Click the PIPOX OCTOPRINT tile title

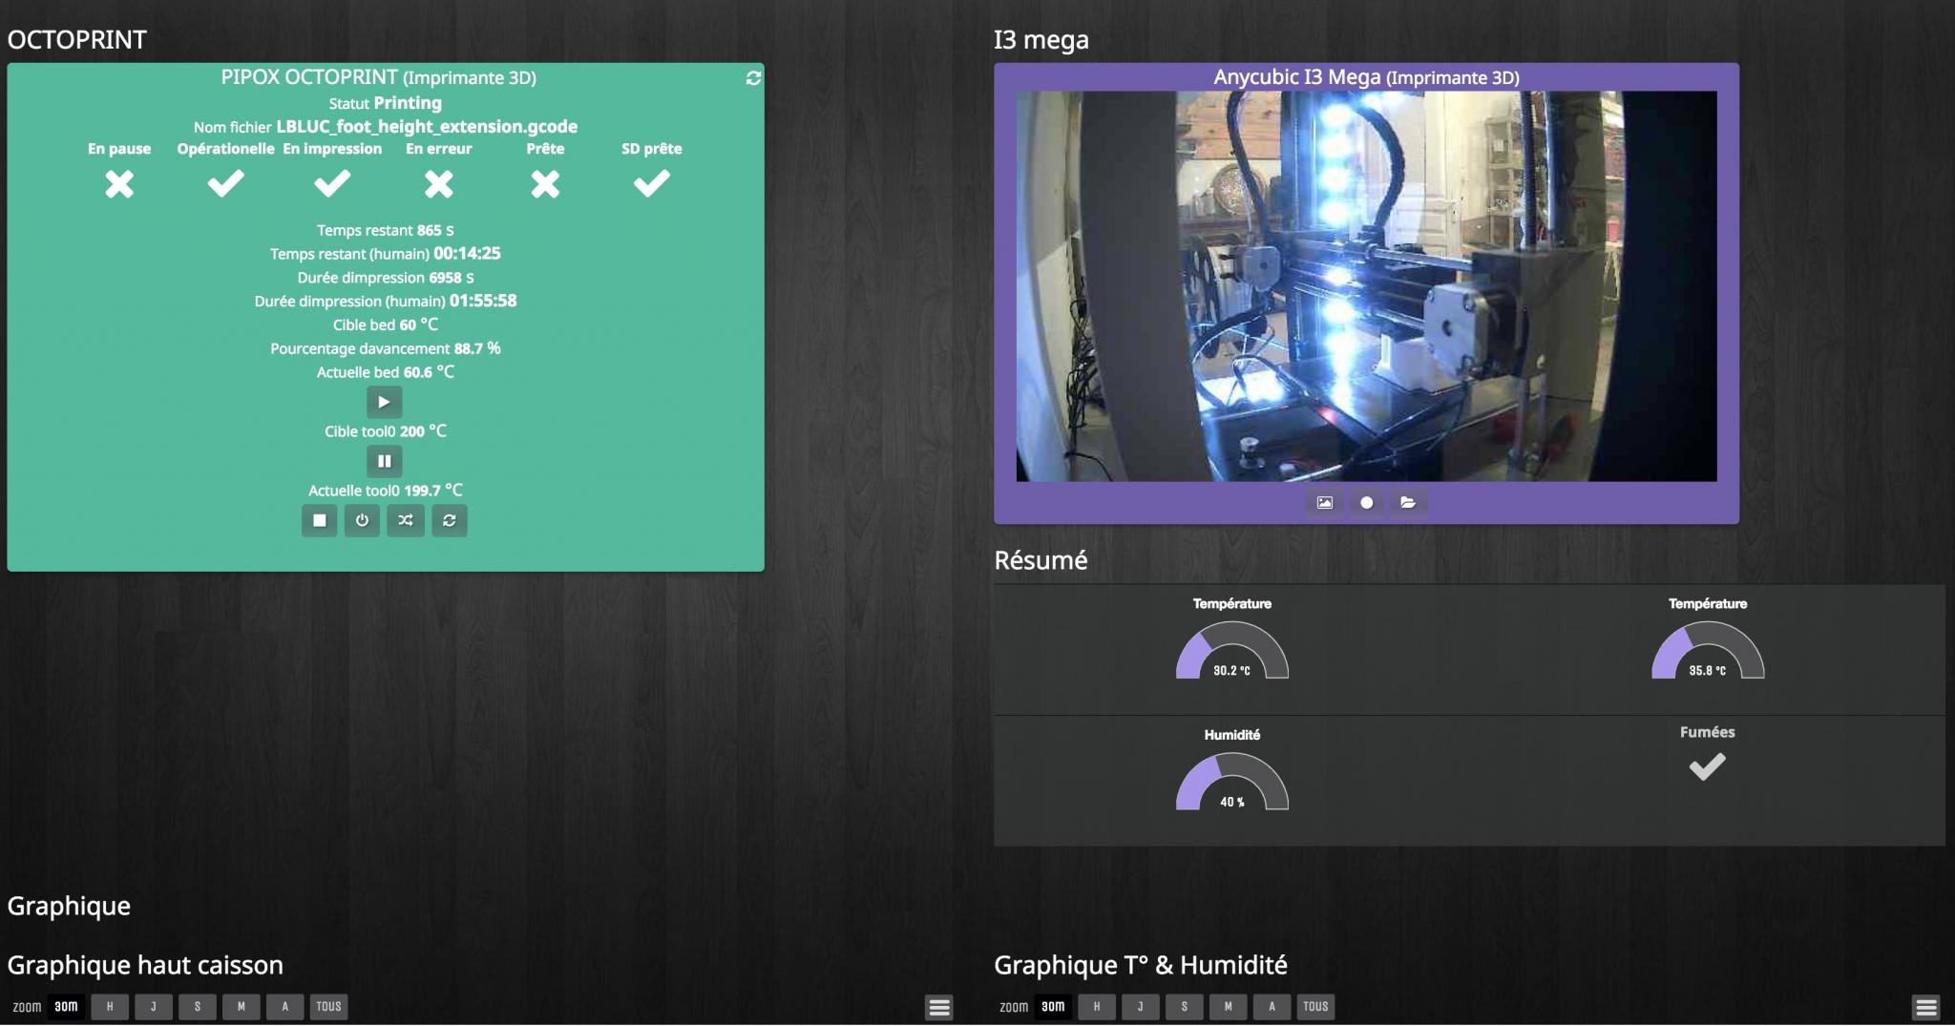[378, 77]
